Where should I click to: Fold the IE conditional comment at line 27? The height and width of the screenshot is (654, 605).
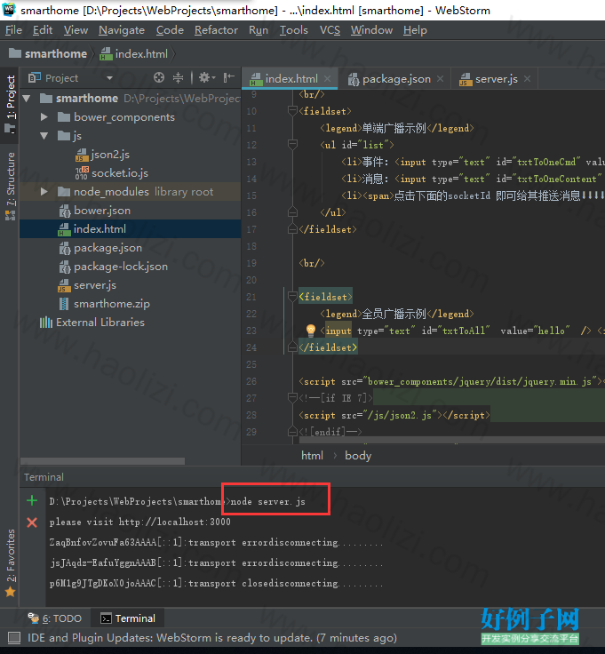292,398
